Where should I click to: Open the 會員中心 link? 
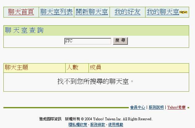tap(137, 107)
